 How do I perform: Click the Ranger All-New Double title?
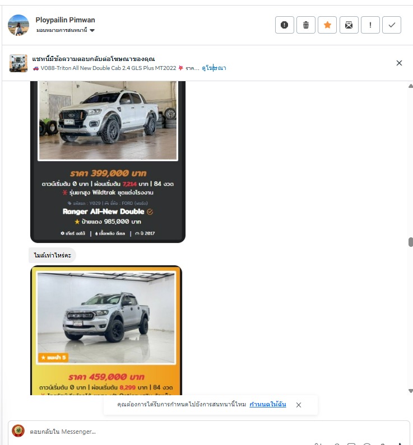(104, 212)
